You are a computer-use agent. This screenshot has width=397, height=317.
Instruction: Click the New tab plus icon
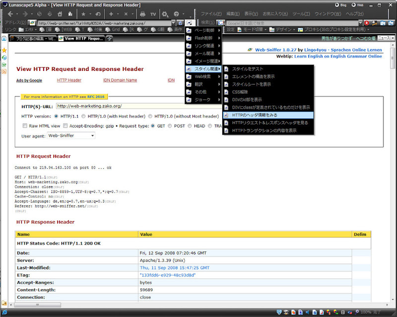[111, 14]
